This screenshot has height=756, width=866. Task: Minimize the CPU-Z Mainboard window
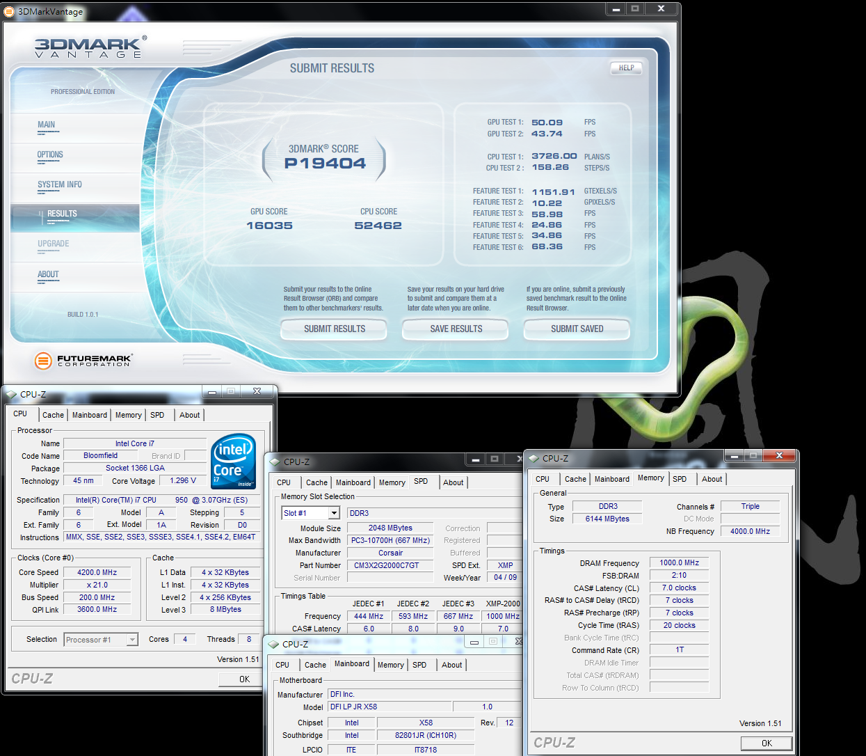click(x=474, y=642)
